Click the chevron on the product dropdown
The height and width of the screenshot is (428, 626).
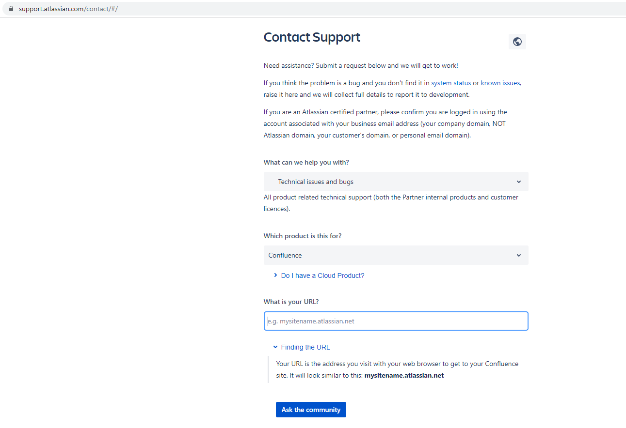[518, 255]
